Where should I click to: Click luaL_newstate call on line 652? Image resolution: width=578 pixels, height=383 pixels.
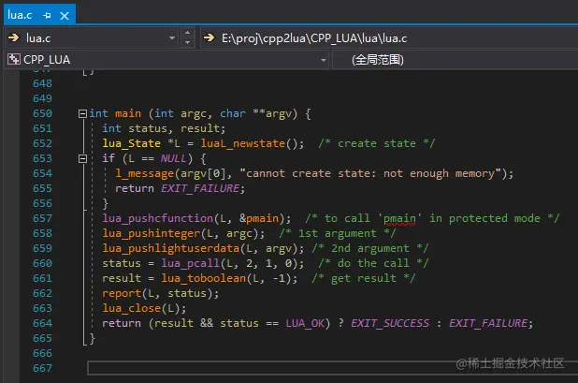243,143
